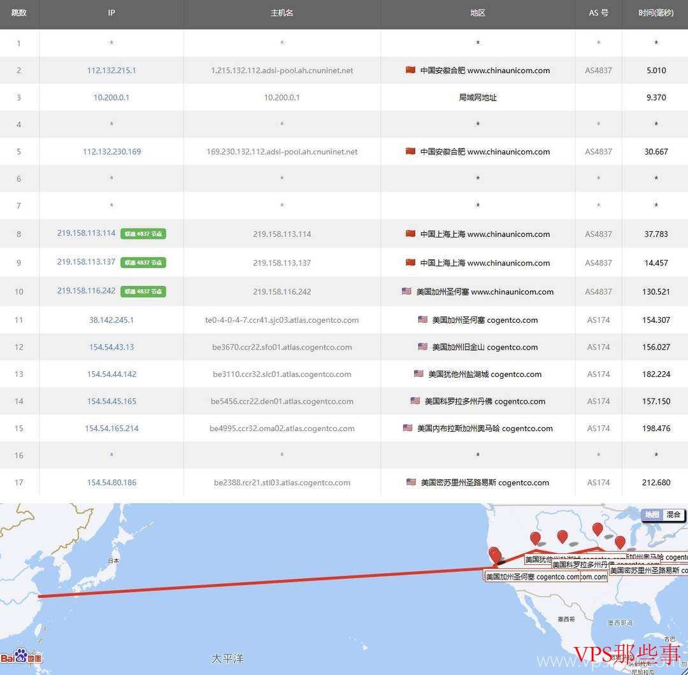Click the green 联通 4837 节点 badge next to 219.158.116.242
Viewport: 688px width, 675px height.
143,291
